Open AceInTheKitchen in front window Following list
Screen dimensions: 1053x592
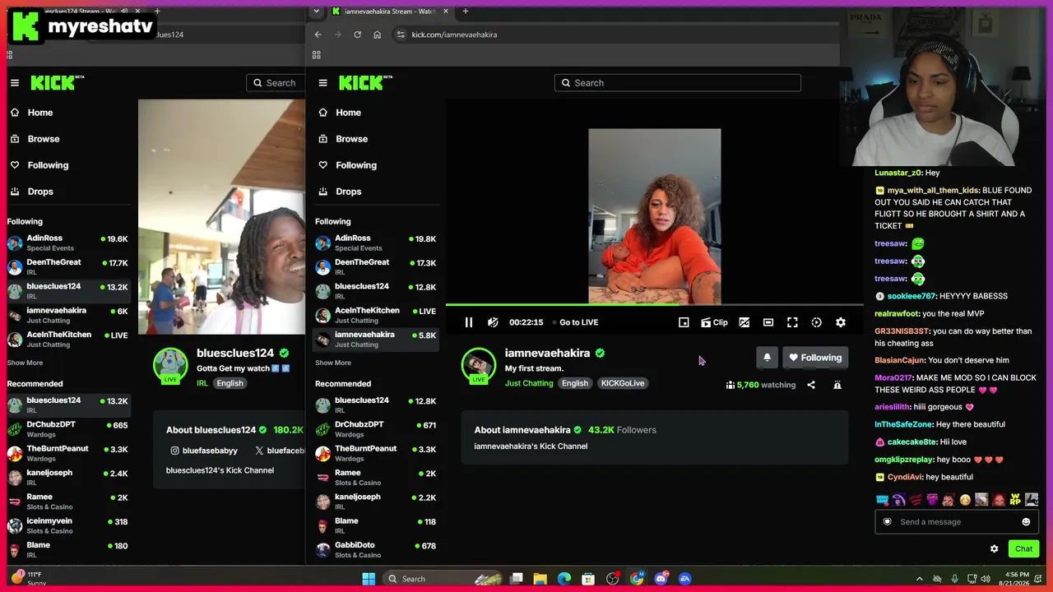click(x=376, y=315)
